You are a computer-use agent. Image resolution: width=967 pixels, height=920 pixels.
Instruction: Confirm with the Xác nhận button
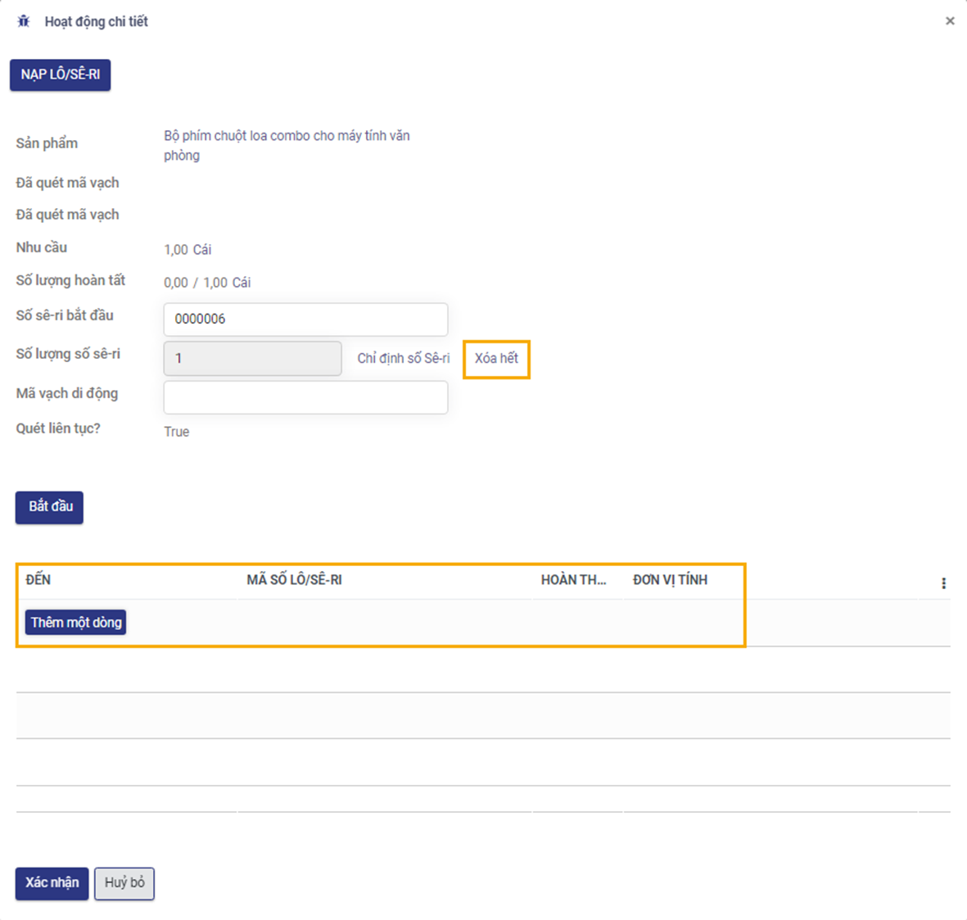[x=52, y=884]
